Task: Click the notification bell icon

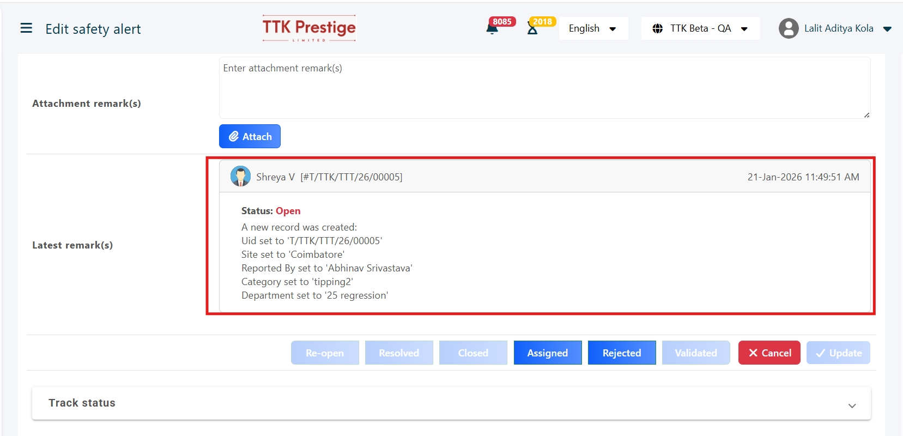Action: 492,29
